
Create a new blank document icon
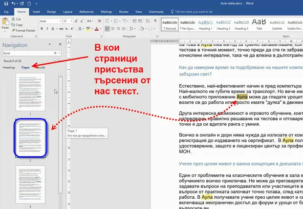[x=29, y=3]
